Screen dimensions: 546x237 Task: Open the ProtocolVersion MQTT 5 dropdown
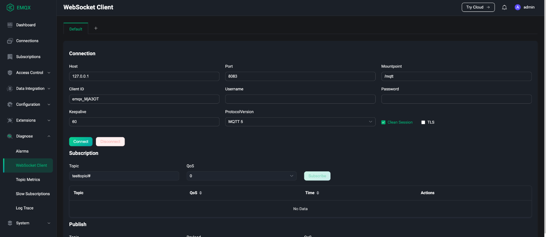tap(300, 122)
